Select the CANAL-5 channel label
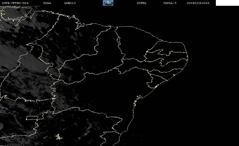Image resolution: width=239 pixels, height=146 pixels. 170,3
